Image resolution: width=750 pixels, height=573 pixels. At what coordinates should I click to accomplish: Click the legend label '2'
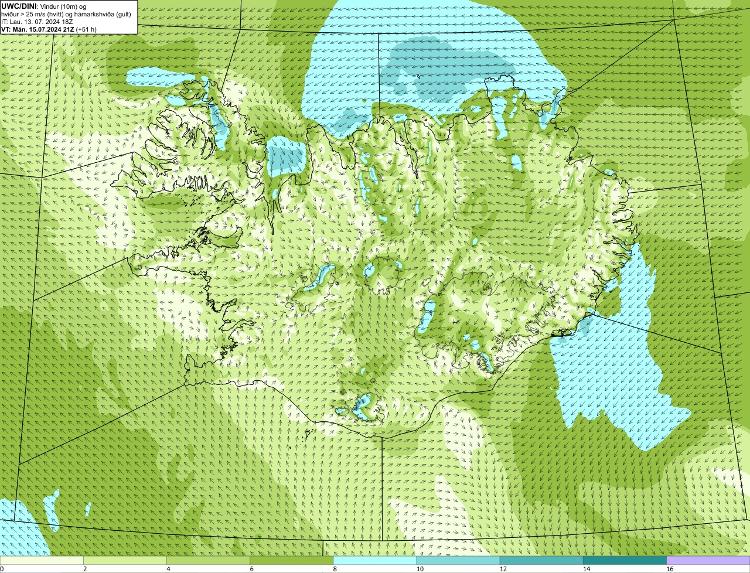(x=85, y=569)
